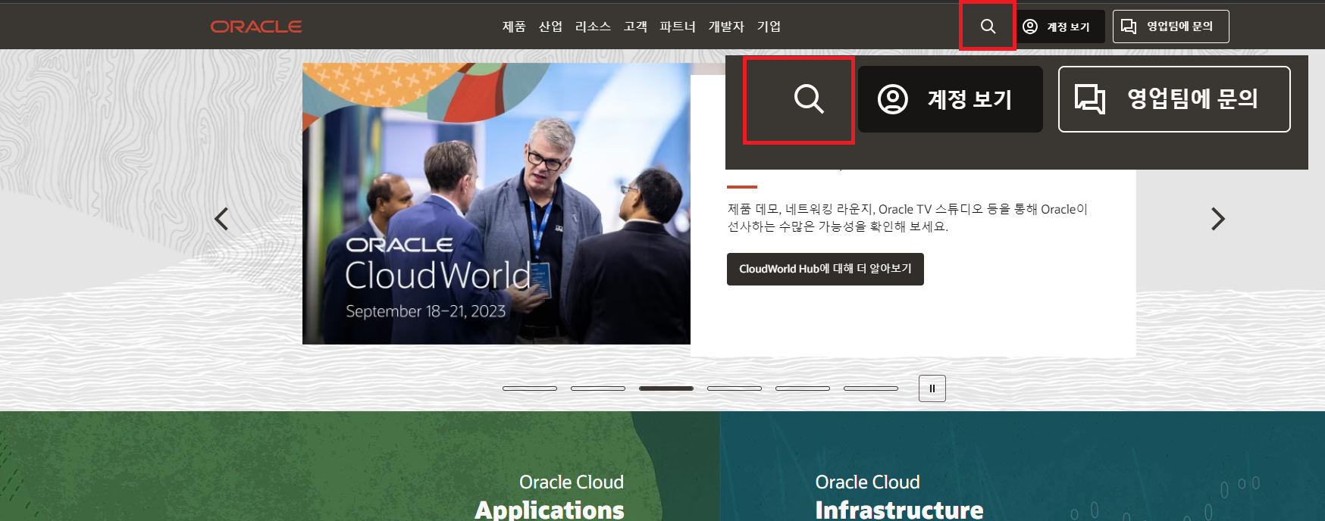Open the 파트너 menu
The image size is (1325, 521).
678,27
